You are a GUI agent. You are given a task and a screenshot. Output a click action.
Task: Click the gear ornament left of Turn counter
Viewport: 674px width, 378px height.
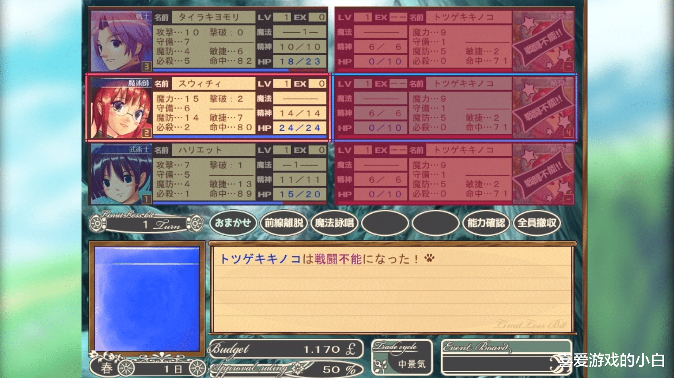click(x=98, y=223)
